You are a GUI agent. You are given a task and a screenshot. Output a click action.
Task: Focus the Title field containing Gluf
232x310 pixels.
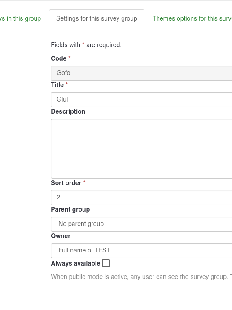coord(141,99)
